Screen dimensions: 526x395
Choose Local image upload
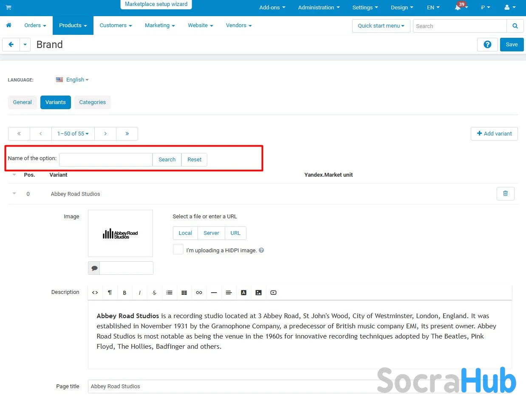click(185, 233)
